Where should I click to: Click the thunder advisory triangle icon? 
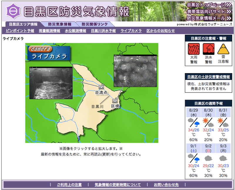[223, 49]
